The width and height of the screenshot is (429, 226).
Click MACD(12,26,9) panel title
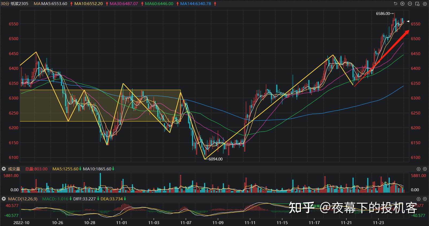tap(23, 199)
